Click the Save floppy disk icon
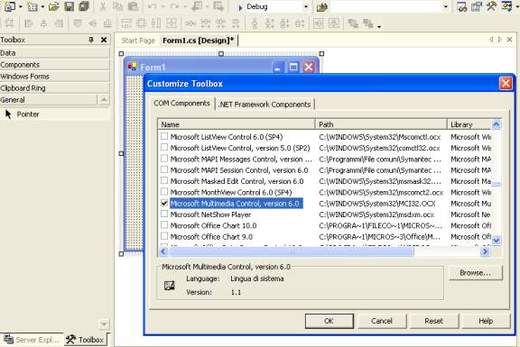The width and height of the screenshot is (520, 347). pos(69,6)
